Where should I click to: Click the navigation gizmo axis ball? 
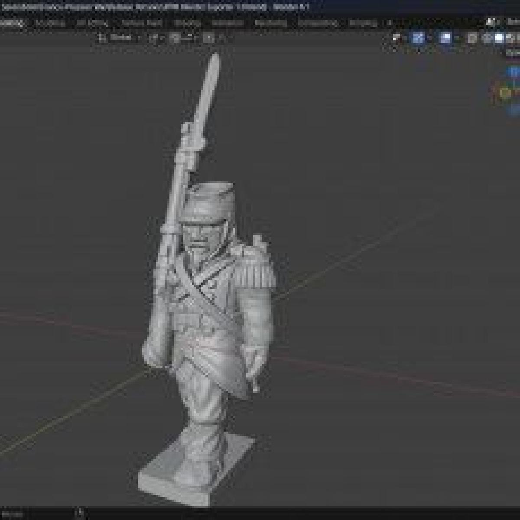504,92
